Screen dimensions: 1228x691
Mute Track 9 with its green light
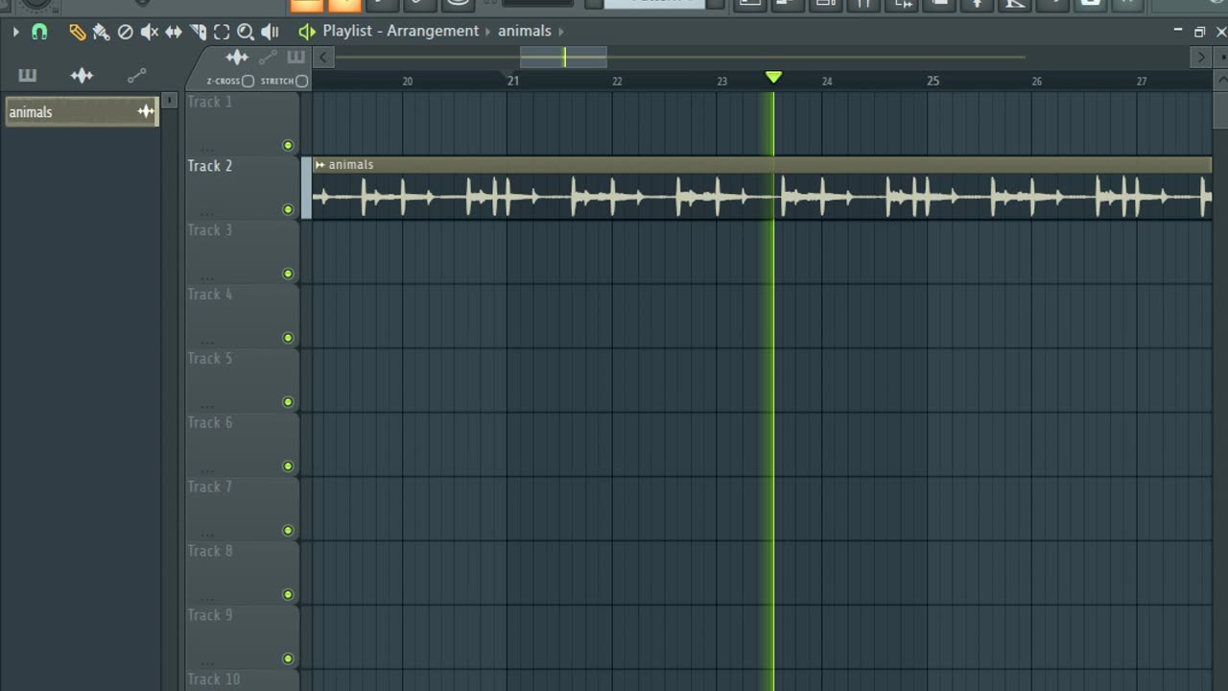pos(288,659)
